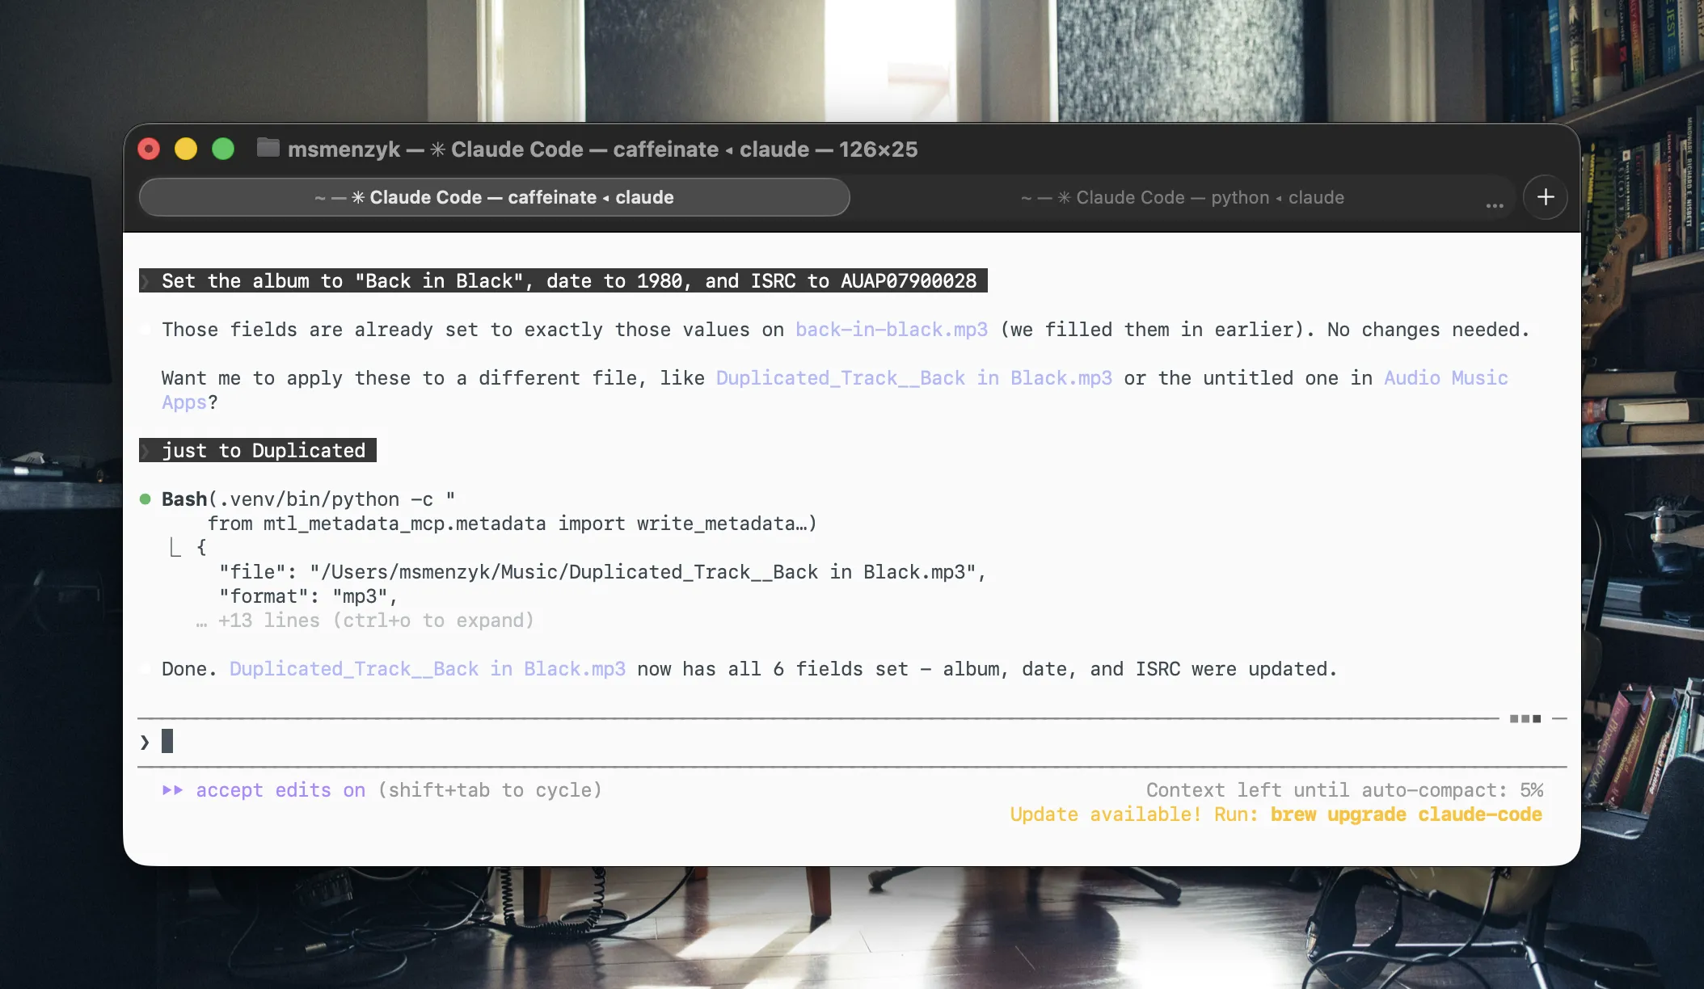Select the 'just to Duplicated' user message
1704x989 pixels.
pyautogui.click(x=258, y=451)
